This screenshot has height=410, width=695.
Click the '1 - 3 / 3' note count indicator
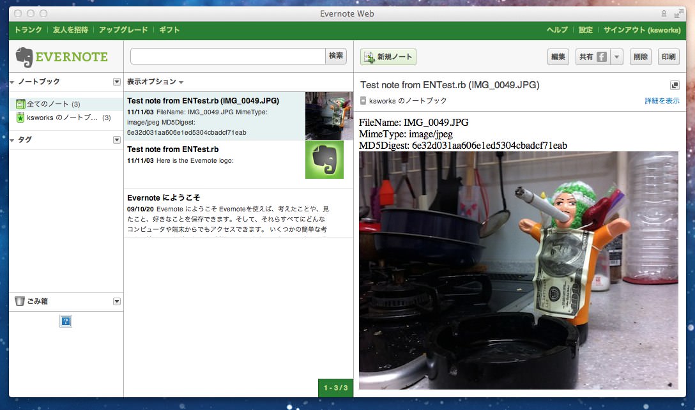(x=335, y=388)
